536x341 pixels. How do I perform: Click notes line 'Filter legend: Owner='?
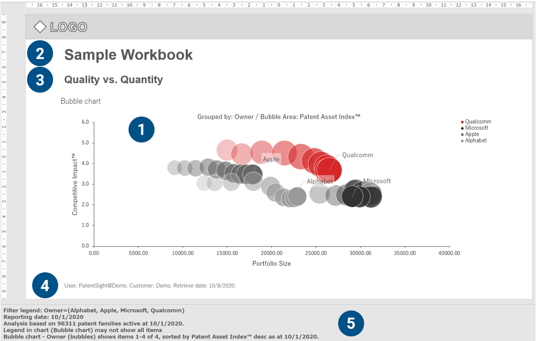click(94, 310)
